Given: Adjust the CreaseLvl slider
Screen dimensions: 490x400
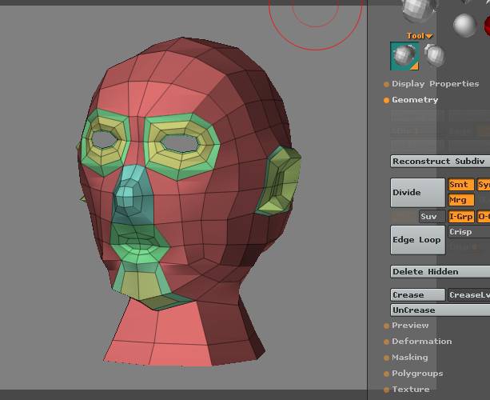Looking at the screenshot, I should click(x=468, y=295).
